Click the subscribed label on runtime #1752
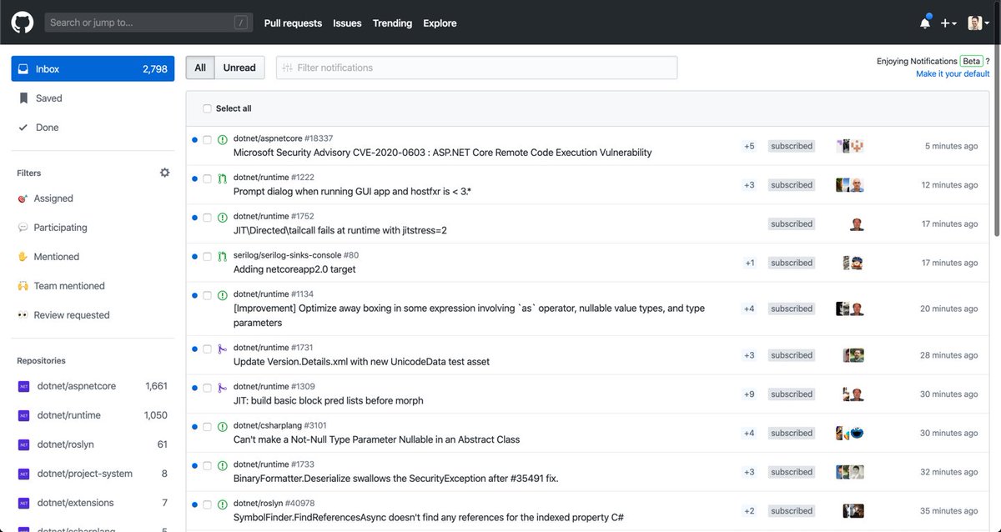The height and width of the screenshot is (532, 1001). (792, 223)
